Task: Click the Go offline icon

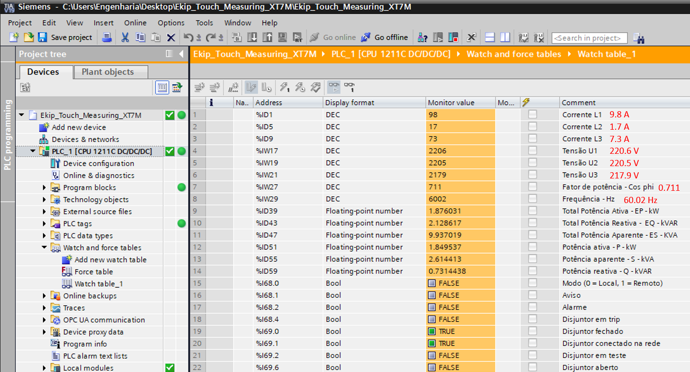Action: pyautogui.click(x=366, y=37)
